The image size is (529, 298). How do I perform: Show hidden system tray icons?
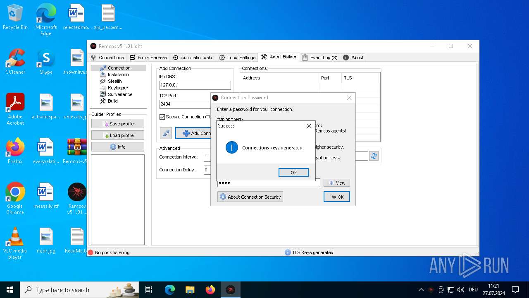point(421,290)
